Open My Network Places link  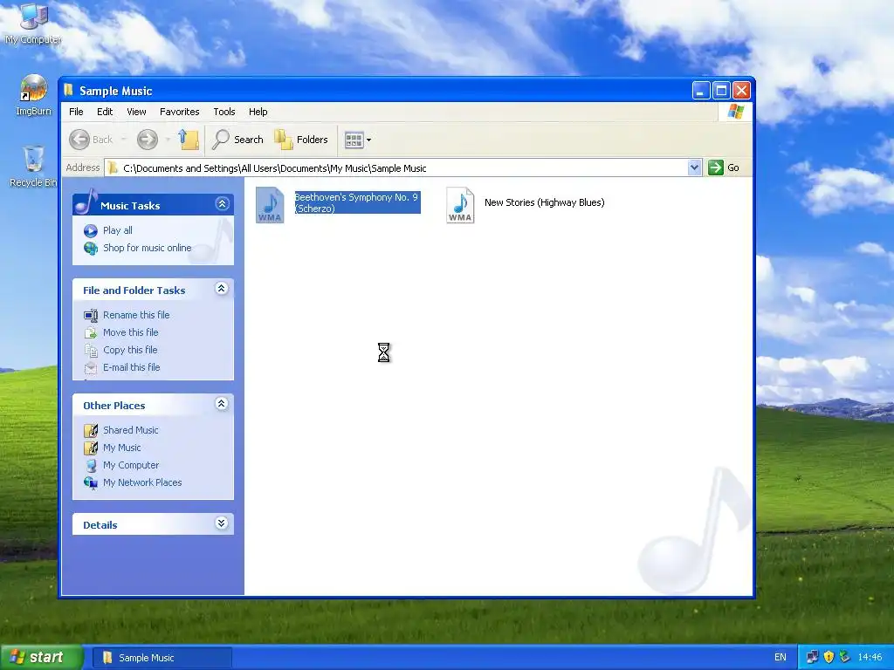(142, 482)
